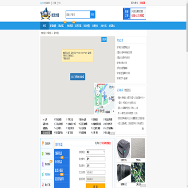
Task: Click the small blue button at the map's corner
Action: [104, 39]
